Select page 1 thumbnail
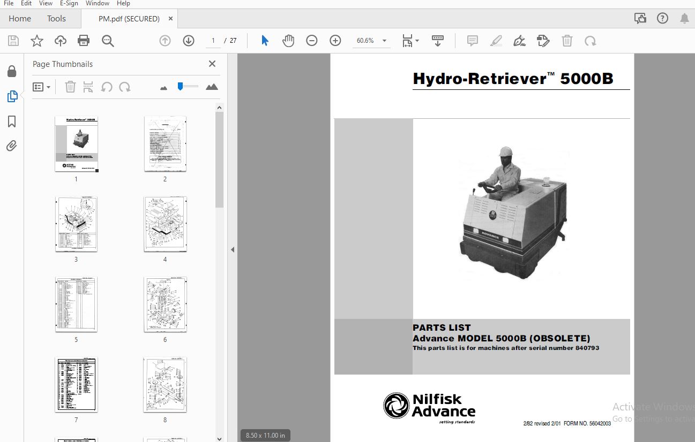695x442 pixels. pyautogui.click(x=76, y=144)
